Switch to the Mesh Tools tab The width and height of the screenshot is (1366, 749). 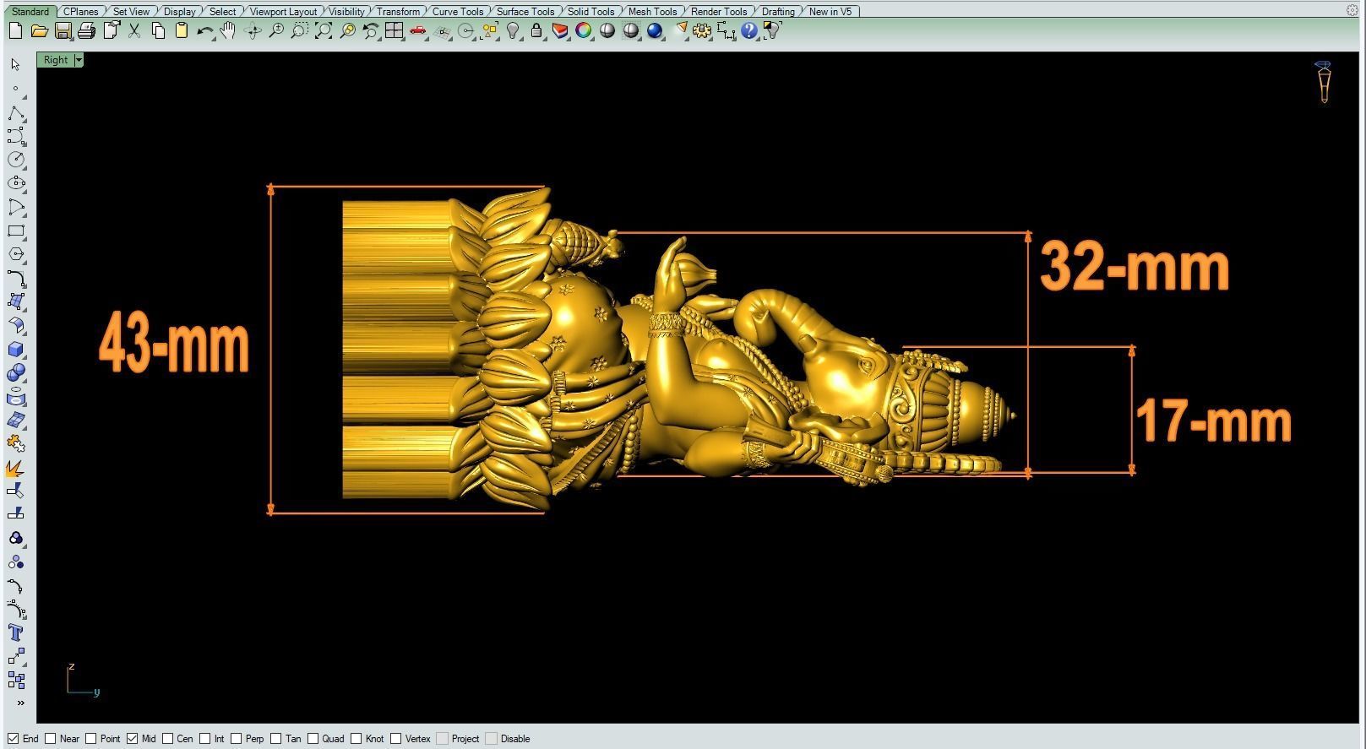pos(652,12)
